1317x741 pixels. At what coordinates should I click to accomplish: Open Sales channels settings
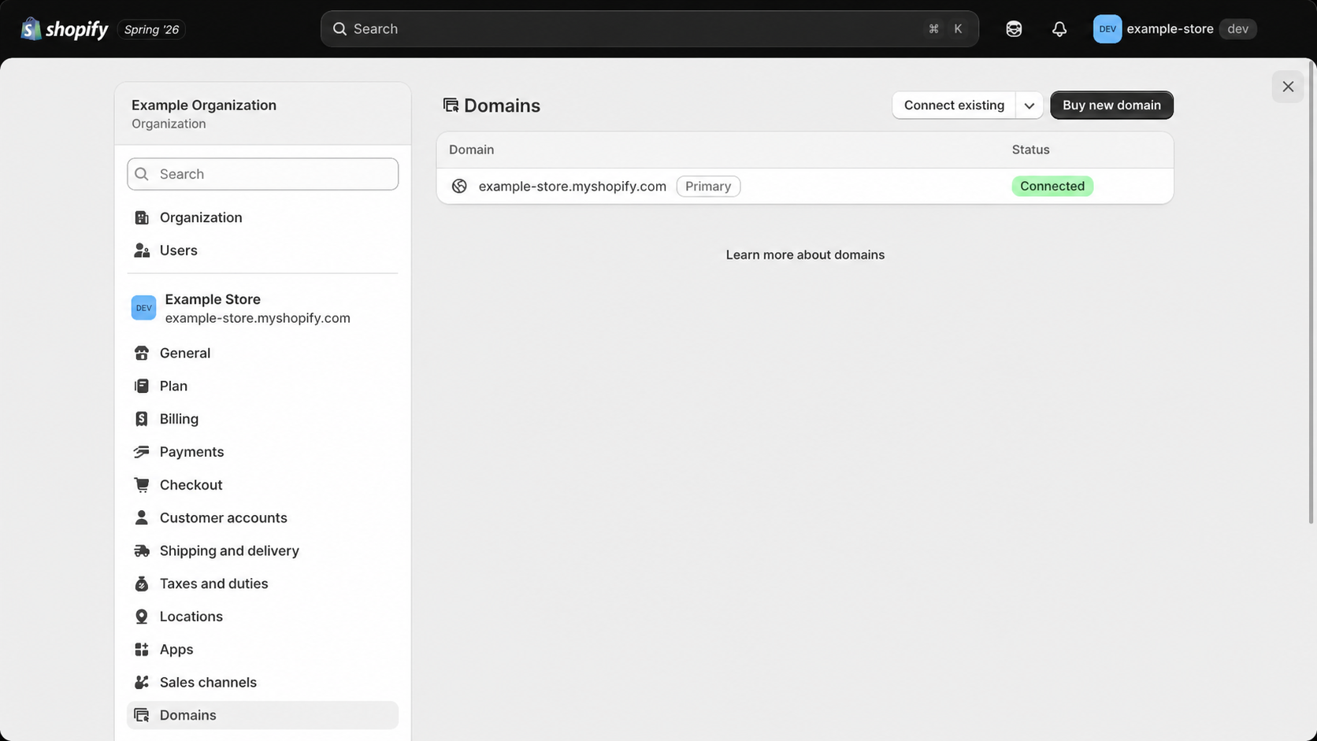(x=262, y=682)
